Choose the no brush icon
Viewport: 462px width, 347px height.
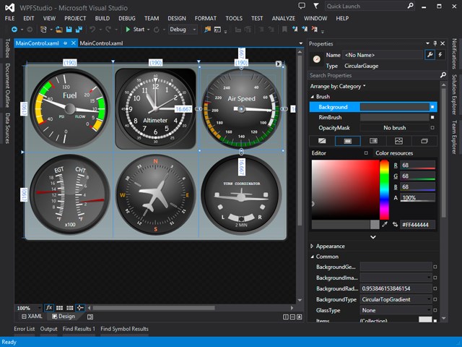pos(322,141)
